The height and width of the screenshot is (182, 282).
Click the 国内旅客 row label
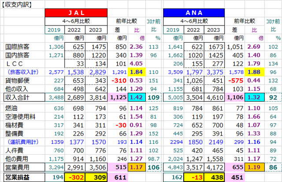(17, 55)
